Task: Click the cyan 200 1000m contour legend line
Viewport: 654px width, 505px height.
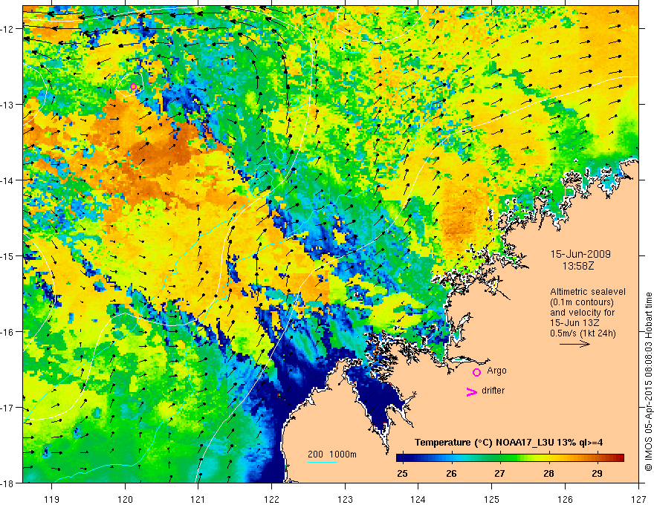Action: [x=323, y=462]
